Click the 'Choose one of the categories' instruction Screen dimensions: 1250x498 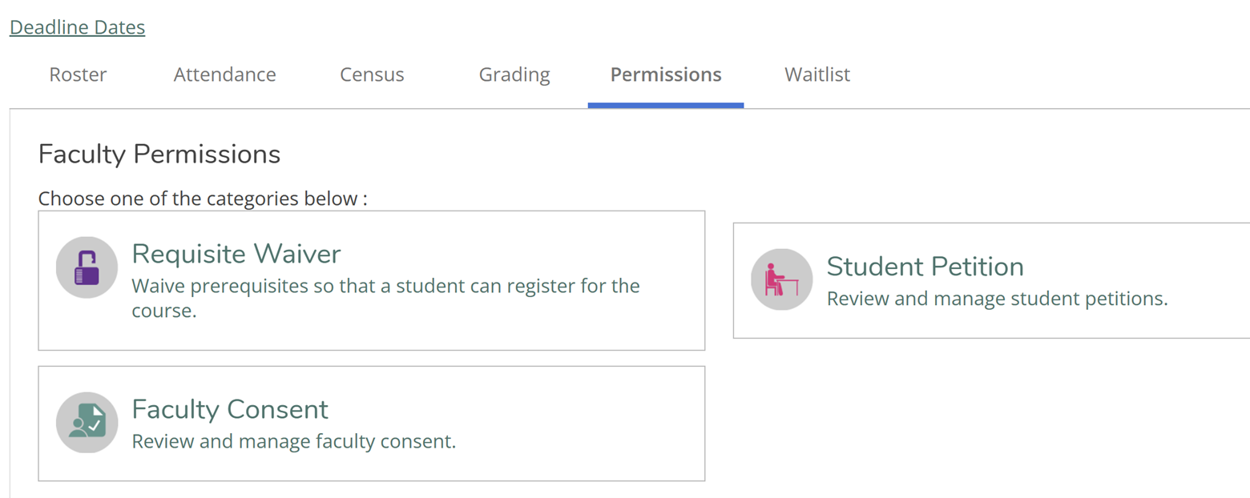(x=202, y=199)
